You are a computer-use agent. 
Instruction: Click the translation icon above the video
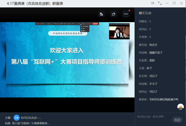tap(101, 14)
